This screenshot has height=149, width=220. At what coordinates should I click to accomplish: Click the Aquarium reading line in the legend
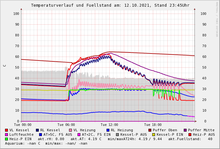click(x=46, y=143)
